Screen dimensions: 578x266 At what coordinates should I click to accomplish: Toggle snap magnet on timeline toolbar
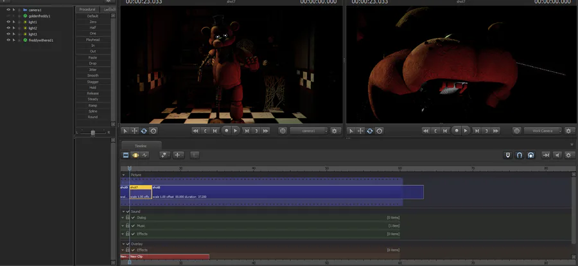(x=519, y=155)
